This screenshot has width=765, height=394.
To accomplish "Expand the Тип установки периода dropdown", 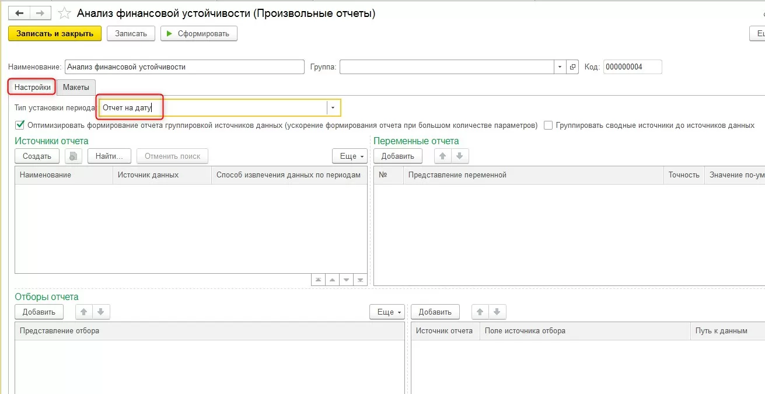I will click(333, 108).
